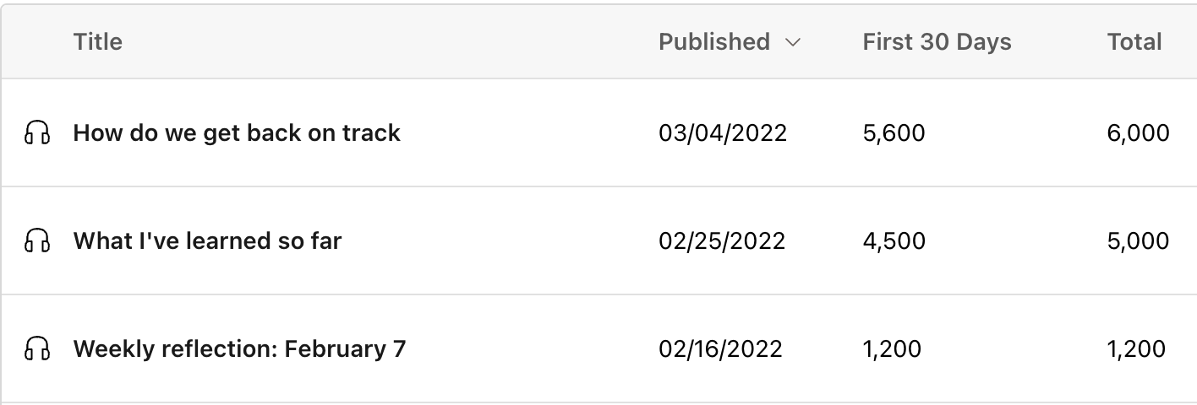Viewport: 1197px width, 405px height.
Task: Click headphones icon beside What I've learned so far
Action: pyautogui.click(x=36, y=240)
